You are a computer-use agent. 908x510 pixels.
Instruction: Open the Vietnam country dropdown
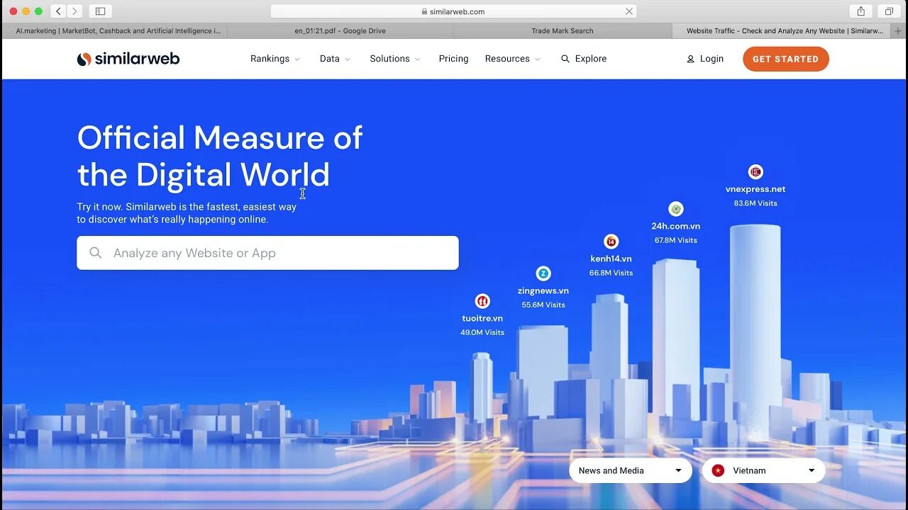(x=764, y=470)
